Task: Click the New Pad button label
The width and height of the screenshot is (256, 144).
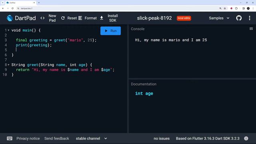Action: point(52,18)
